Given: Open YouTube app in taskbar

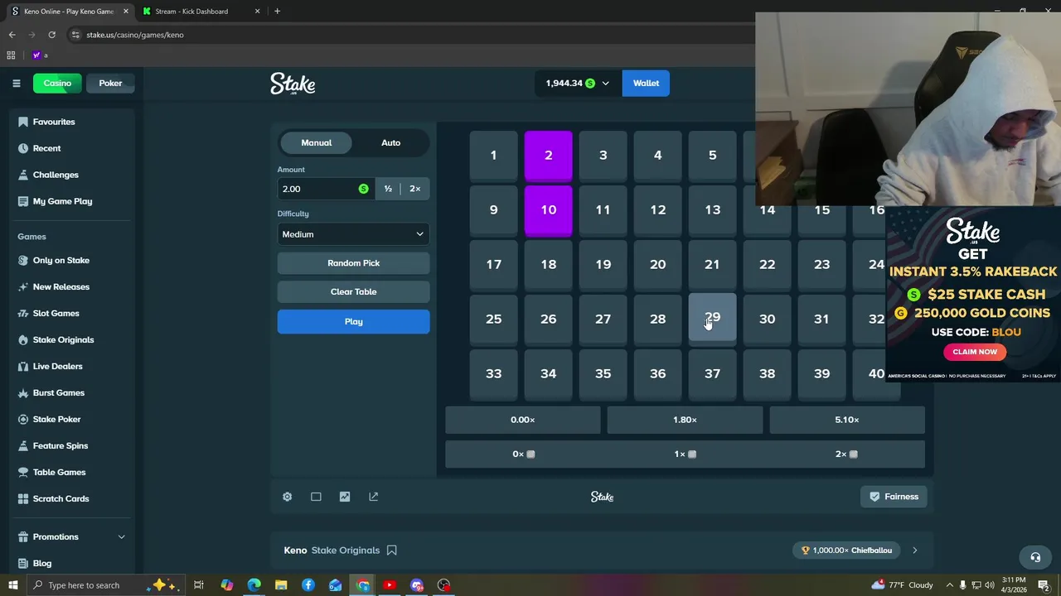Looking at the screenshot, I should [390, 585].
